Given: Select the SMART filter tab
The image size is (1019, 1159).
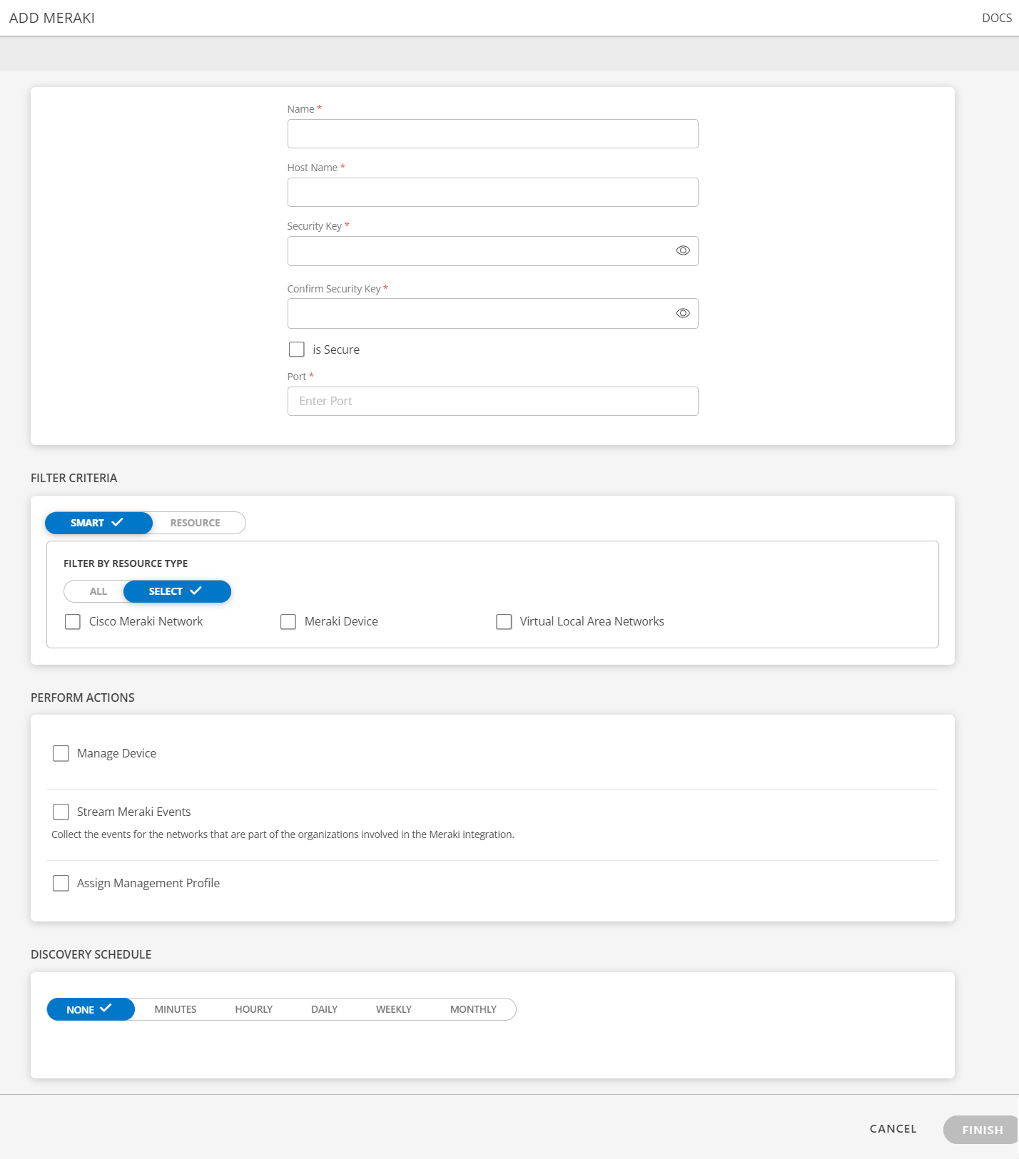Looking at the screenshot, I should pyautogui.click(x=98, y=523).
